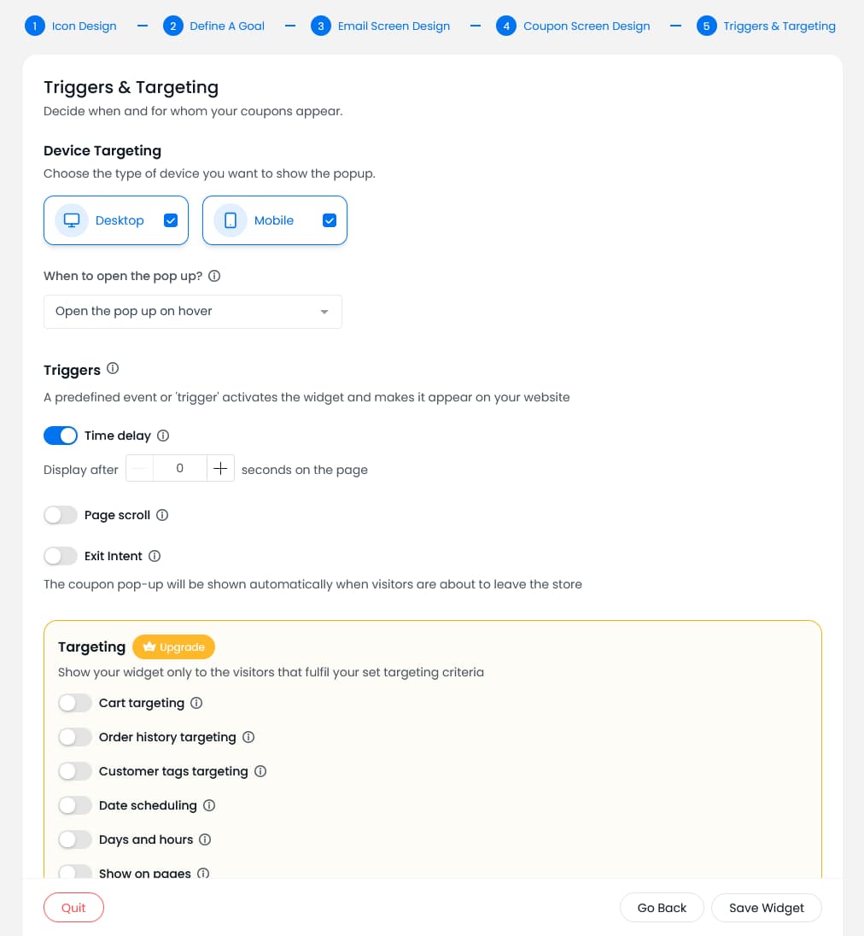Uncheck the Desktop device checkbox
Viewport: 864px width, 936px height.
(x=171, y=220)
